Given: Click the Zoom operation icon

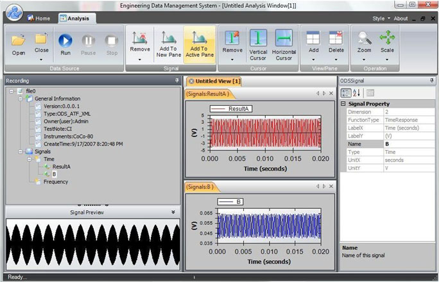Looking at the screenshot, I should (x=365, y=38).
